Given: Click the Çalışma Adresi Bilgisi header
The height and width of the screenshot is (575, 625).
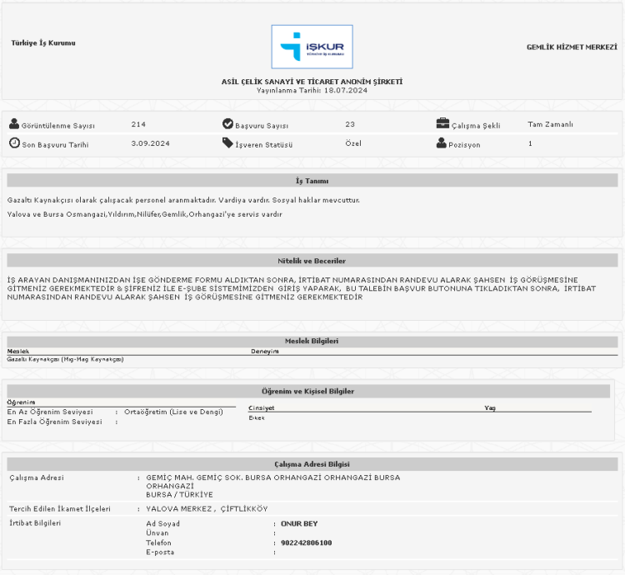Looking at the screenshot, I should point(312,463).
